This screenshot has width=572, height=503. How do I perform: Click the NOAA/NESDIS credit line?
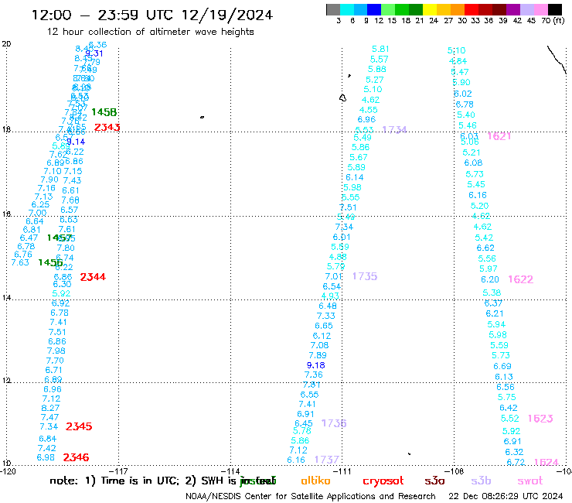tap(311, 496)
